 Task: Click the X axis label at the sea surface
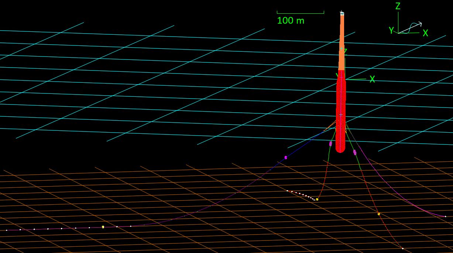click(372, 79)
